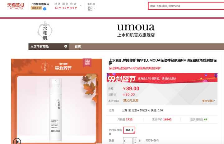
Task: Play the product video
Action: click(17, 142)
